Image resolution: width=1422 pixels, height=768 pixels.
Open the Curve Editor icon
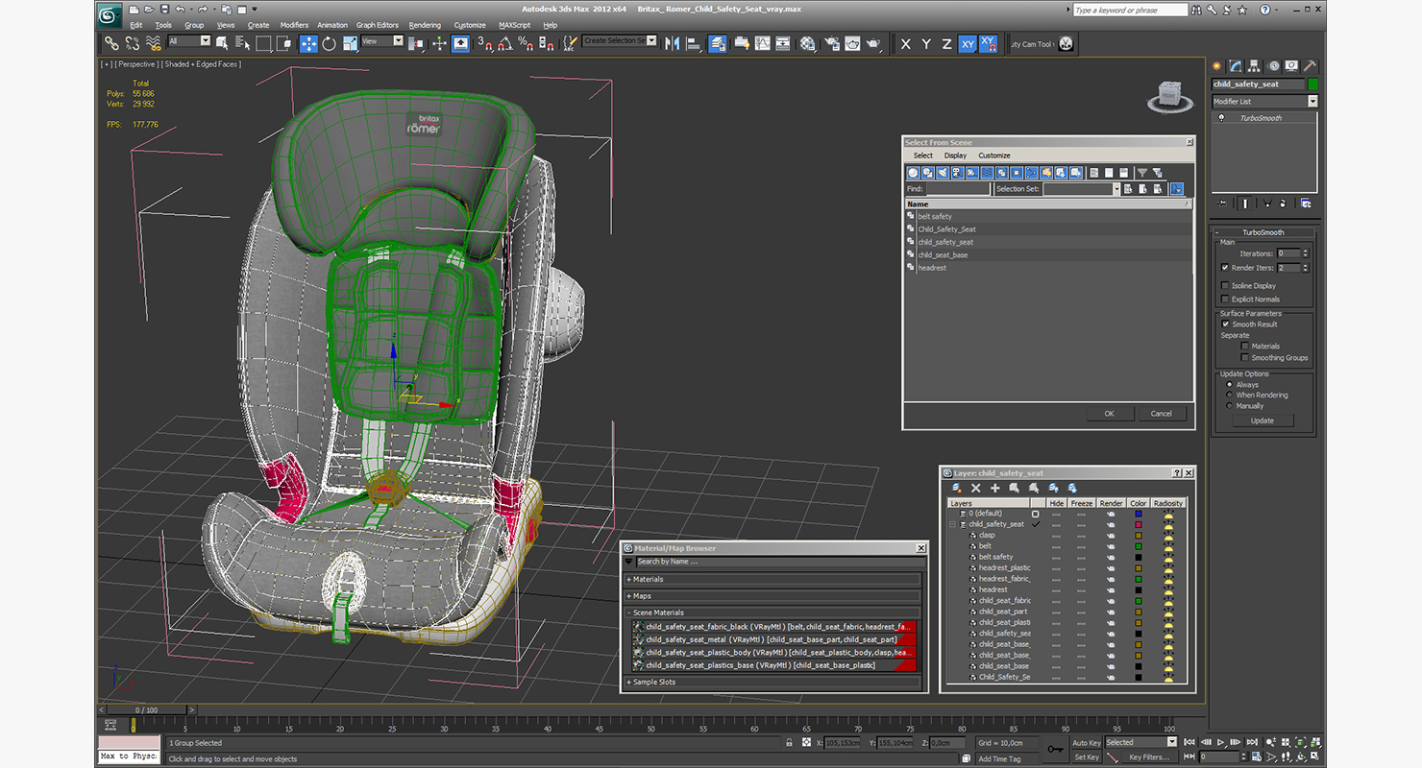[762, 43]
